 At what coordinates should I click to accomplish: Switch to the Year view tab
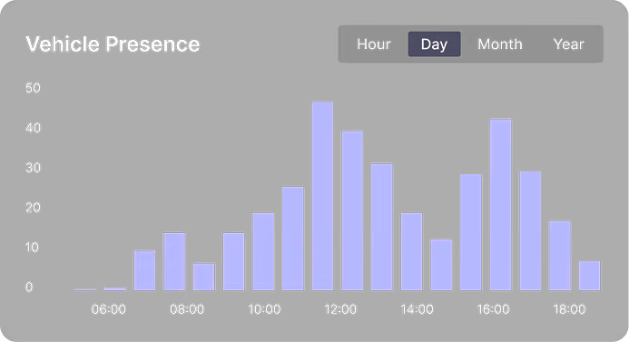point(568,44)
